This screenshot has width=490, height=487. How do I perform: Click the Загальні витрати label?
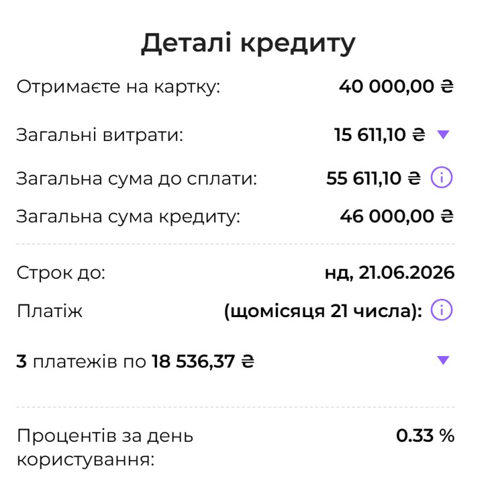pyautogui.click(x=99, y=135)
